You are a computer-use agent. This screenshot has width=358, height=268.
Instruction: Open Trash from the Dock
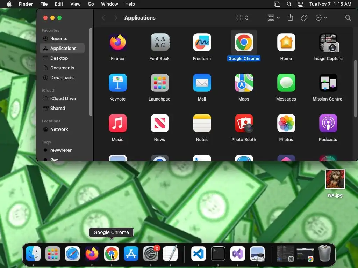point(325,253)
